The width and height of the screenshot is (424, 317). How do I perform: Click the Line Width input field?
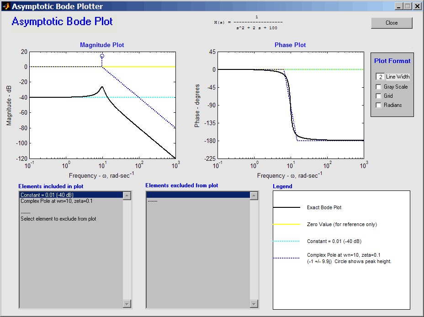tap(380, 77)
